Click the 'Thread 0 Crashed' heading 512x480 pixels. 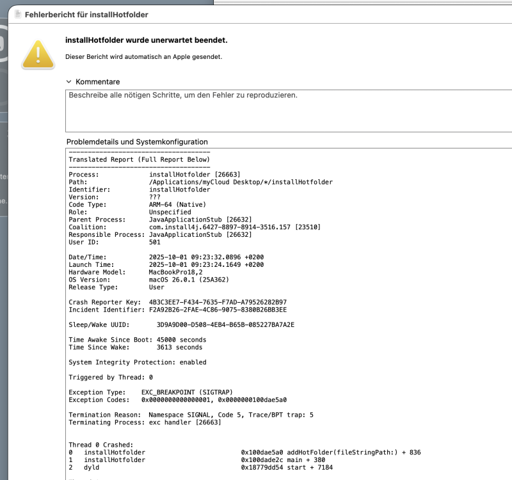pos(100,445)
